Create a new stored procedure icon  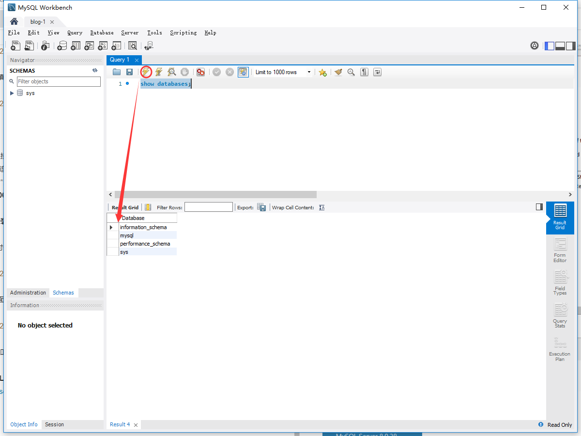point(103,46)
